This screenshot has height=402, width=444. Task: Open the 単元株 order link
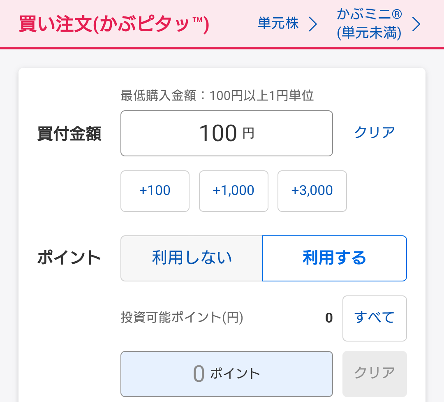(x=287, y=24)
